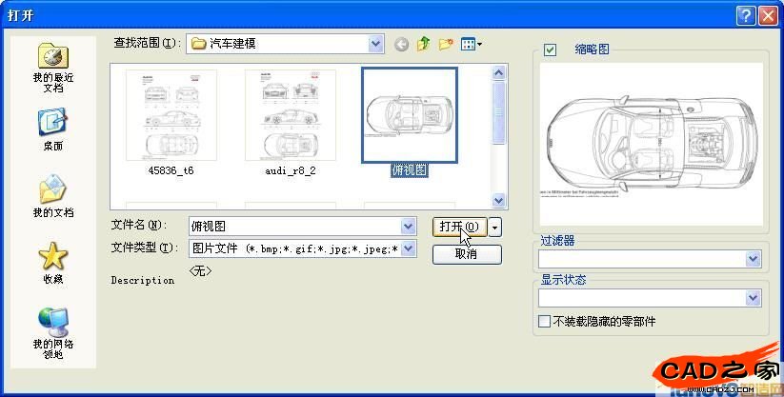The height and width of the screenshot is (397, 784).
Task: Toggle the 缩略图 preview checkbox
Action: coord(550,50)
